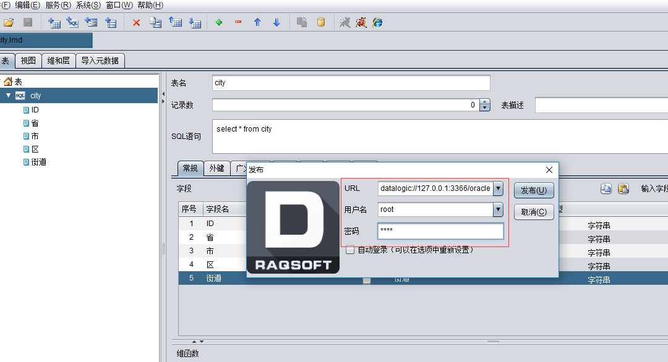This screenshot has width=668, height=362.
Task: Switch to the 导入元数据 tab
Action: [x=100, y=61]
